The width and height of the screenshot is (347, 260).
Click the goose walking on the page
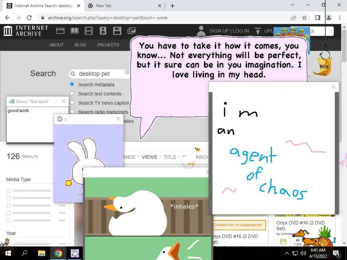191,156
